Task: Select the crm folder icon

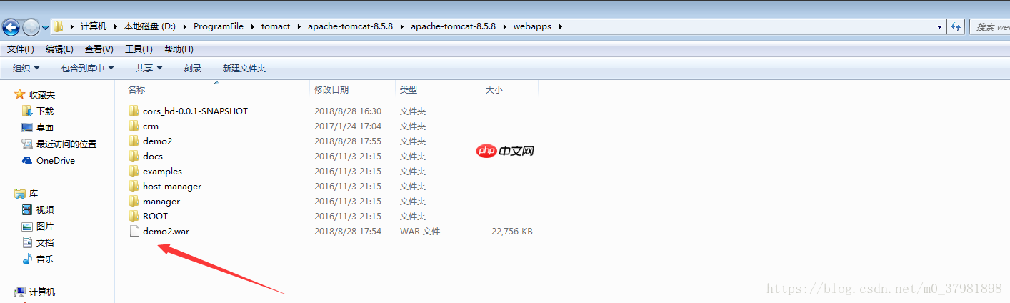Action: tap(134, 126)
